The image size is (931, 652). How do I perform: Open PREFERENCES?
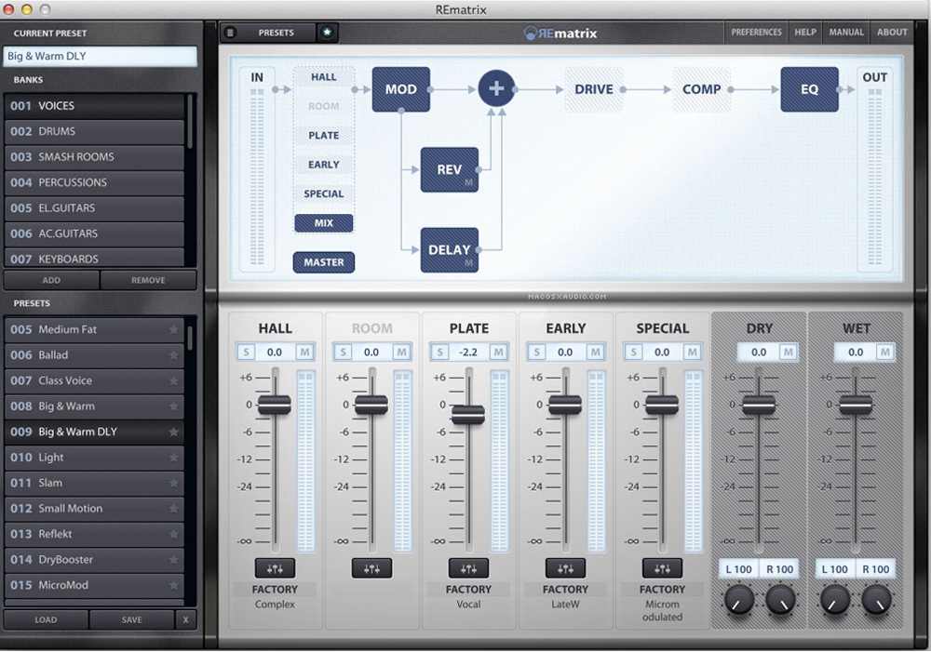pos(756,32)
